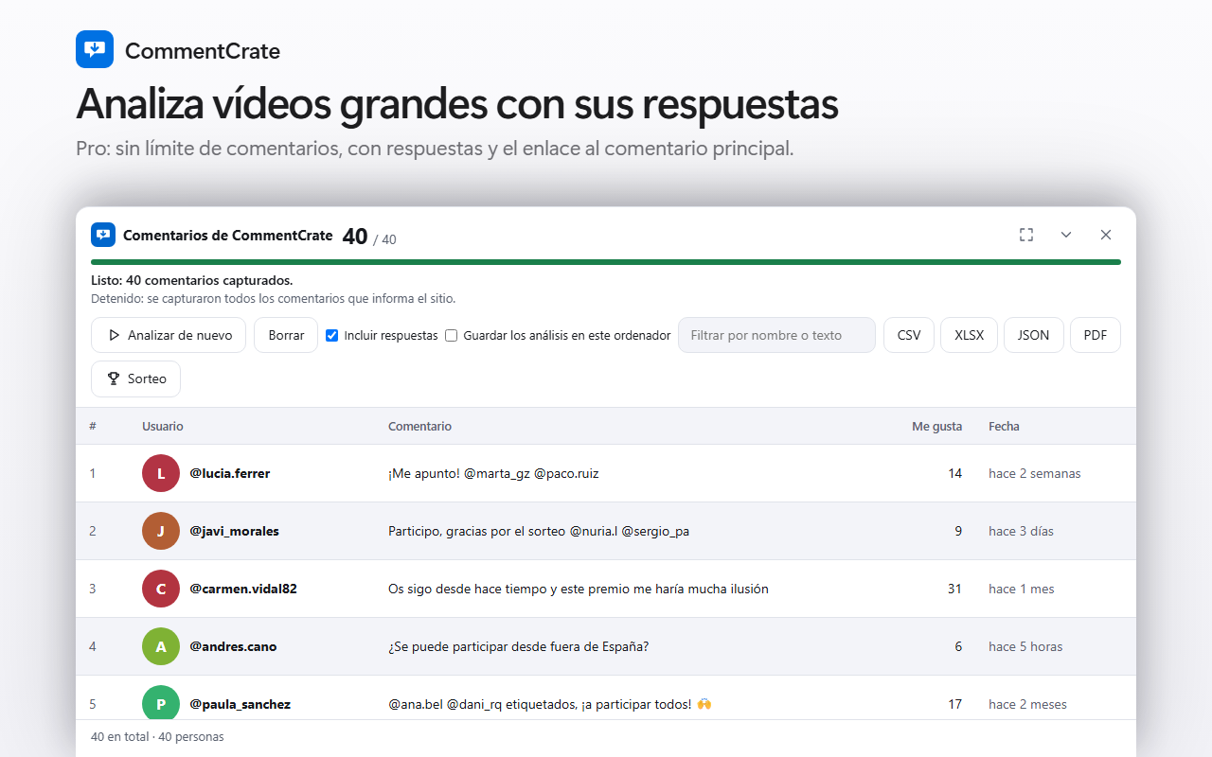Click the status "Listo: 40 comentarios capturados."
1212x757 pixels.
(191, 280)
